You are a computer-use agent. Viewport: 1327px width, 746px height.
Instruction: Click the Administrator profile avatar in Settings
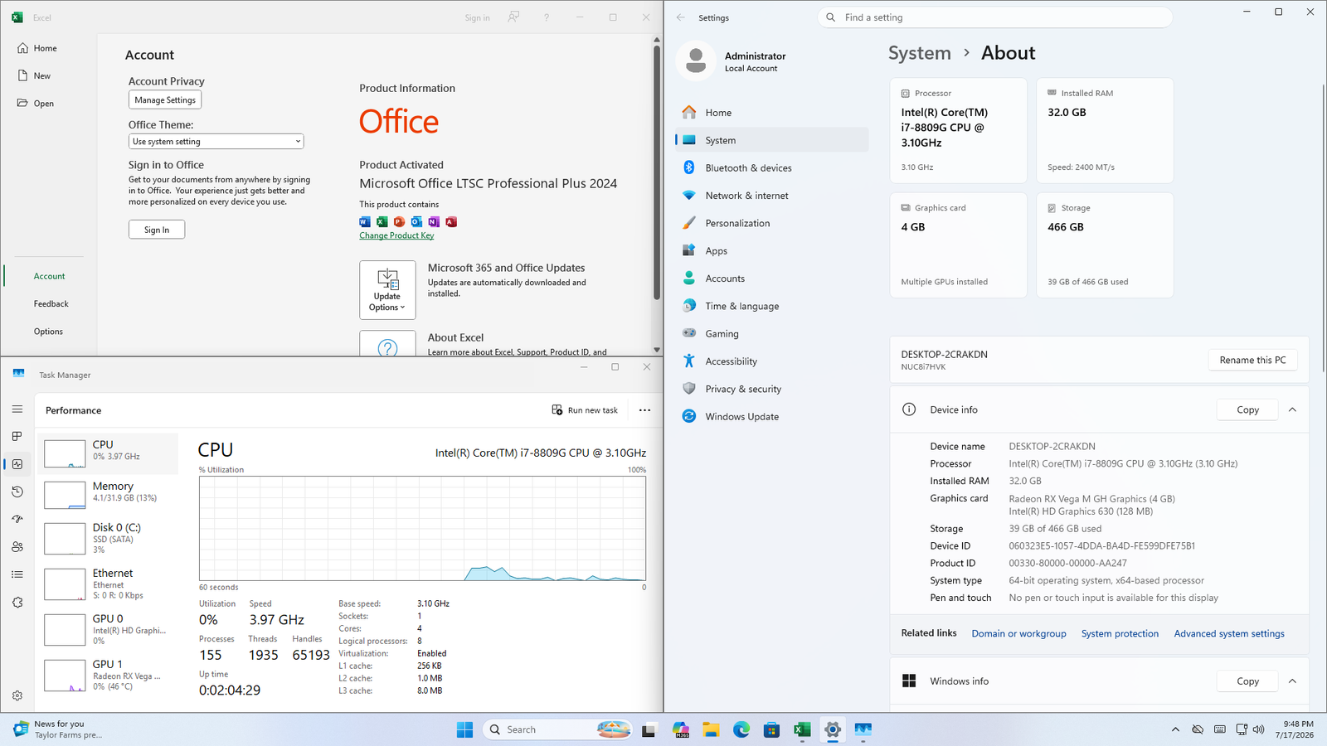pyautogui.click(x=696, y=61)
